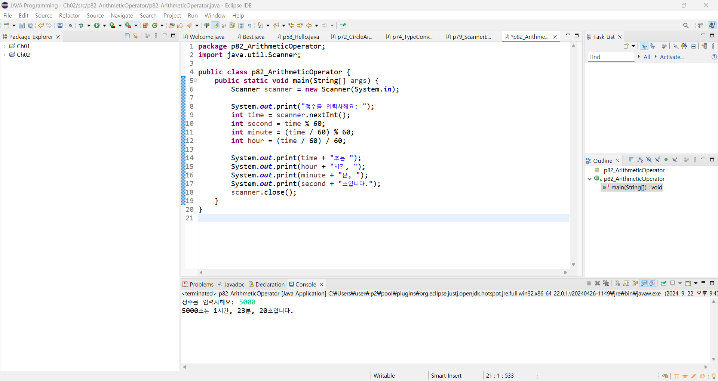Pin the Console view icon
The height and width of the screenshot is (381, 718).
coord(664,283)
